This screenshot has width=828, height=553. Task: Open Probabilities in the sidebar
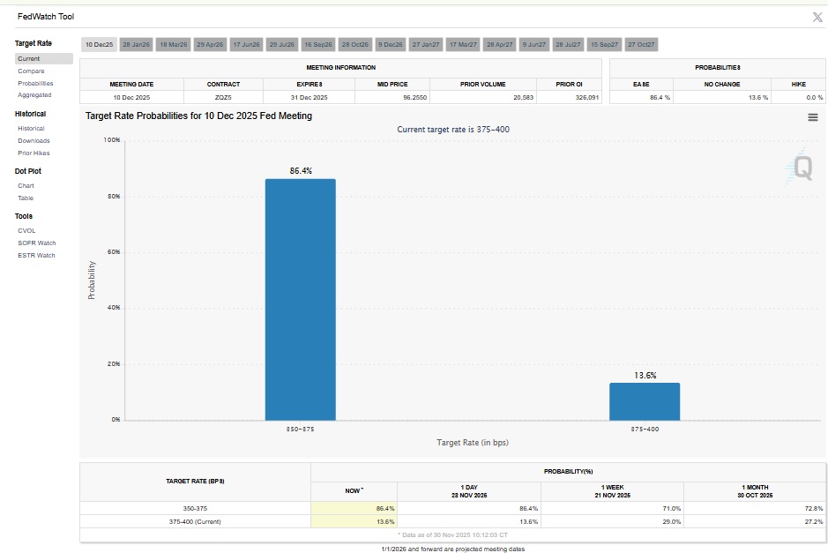pos(35,83)
